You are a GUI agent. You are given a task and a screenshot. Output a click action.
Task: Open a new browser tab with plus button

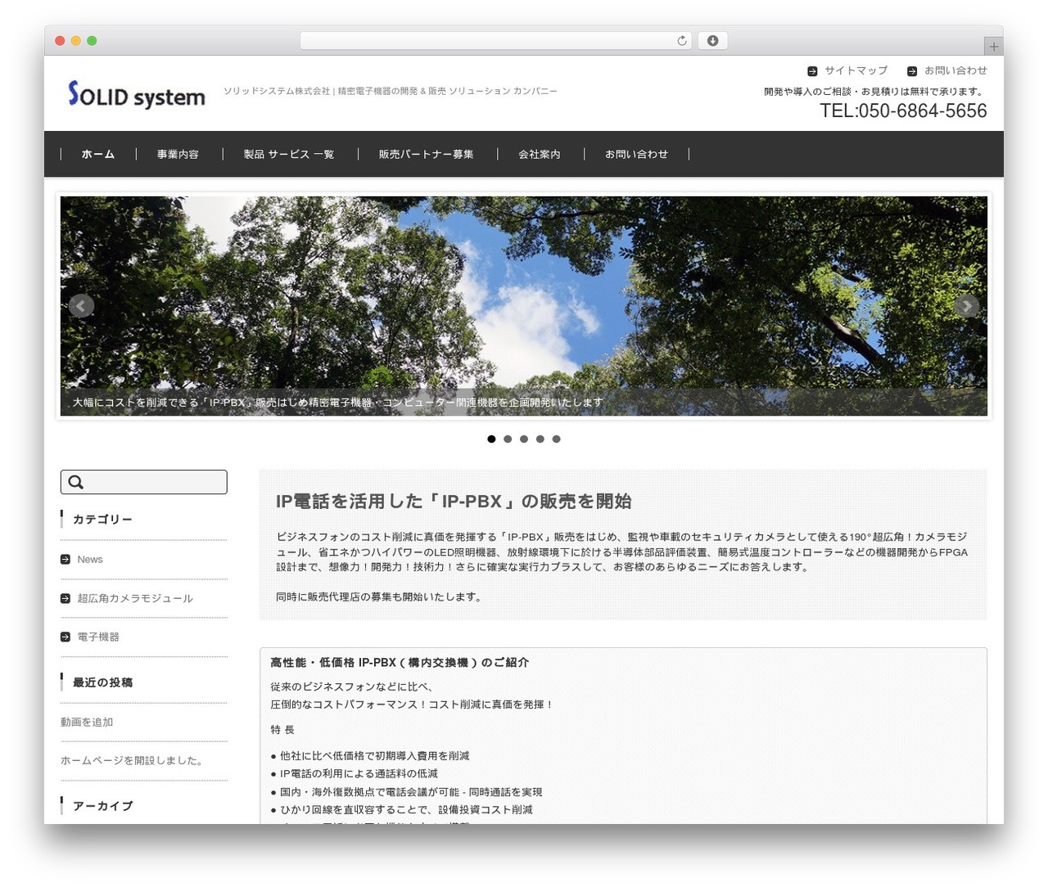coord(994,47)
